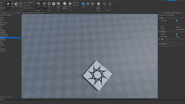Screen dimensions: 185x104
Task: Switch to Terrain Editor bottom tab
Action: pyautogui.click(x=3, y=97)
